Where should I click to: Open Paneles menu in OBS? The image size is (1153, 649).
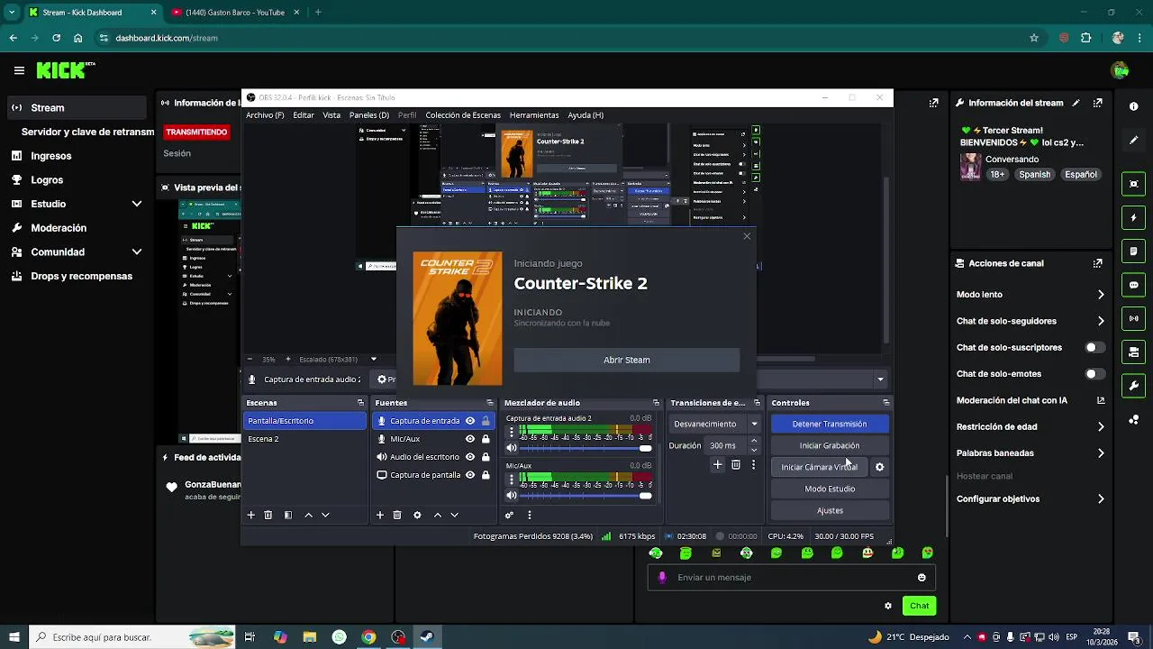pyautogui.click(x=369, y=115)
